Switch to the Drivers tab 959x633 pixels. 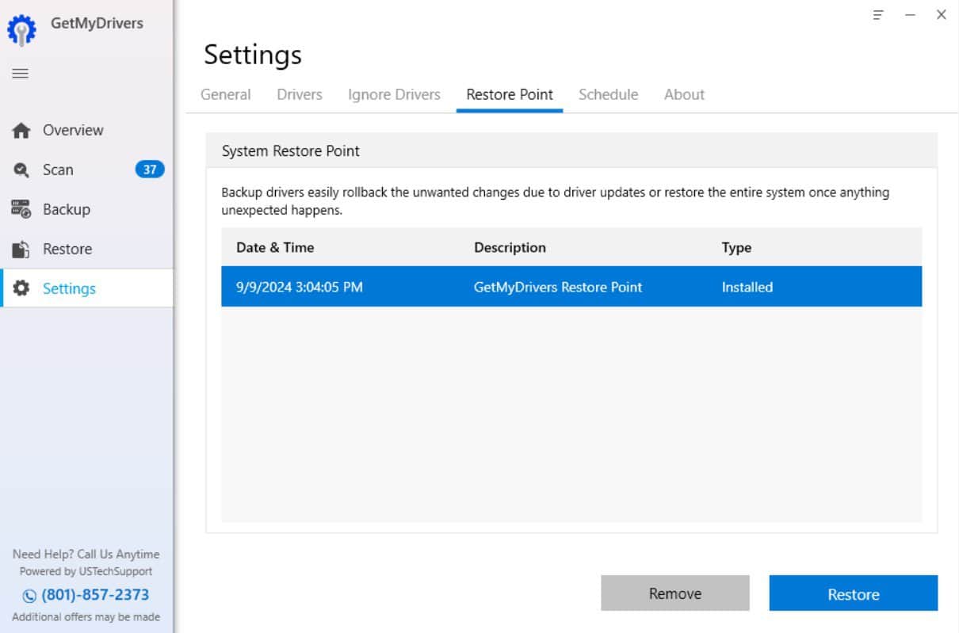coord(300,94)
